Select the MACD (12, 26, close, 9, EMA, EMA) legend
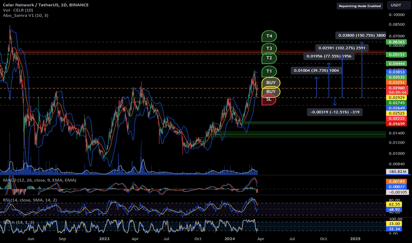 tap(39, 180)
